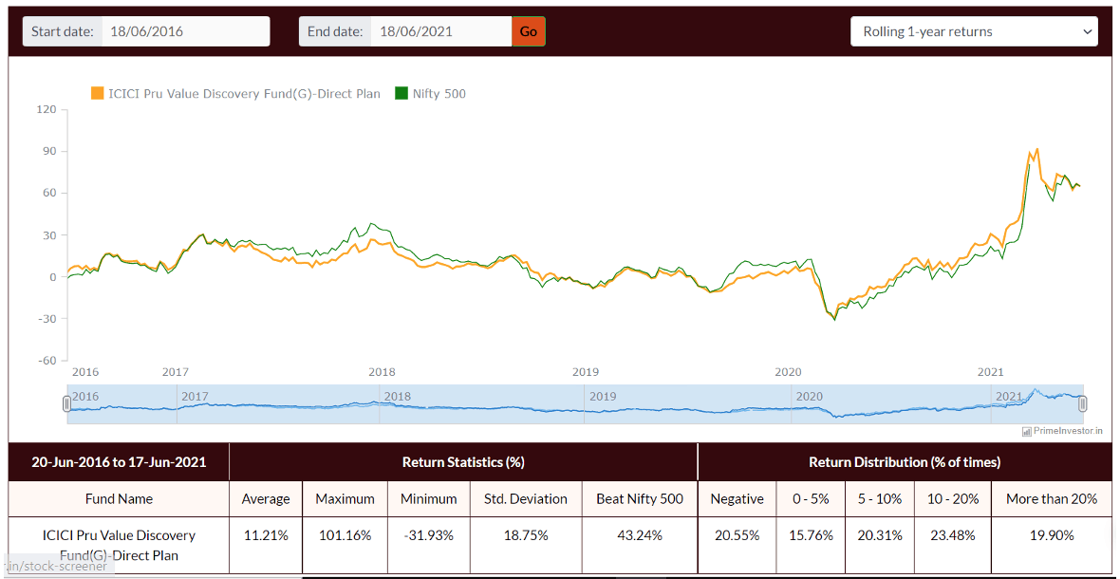Click the Start date label
The width and height of the screenshot is (1120, 579).
[62, 31]
